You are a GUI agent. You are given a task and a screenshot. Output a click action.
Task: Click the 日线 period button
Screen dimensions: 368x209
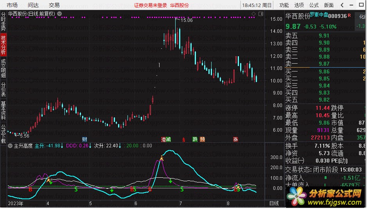point(274,204)
